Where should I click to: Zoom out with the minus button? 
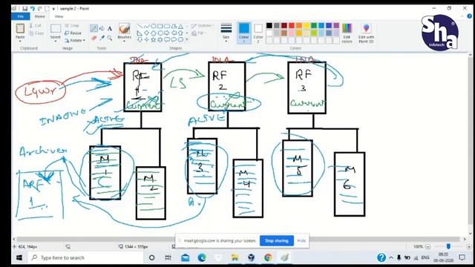pos(428,247)
